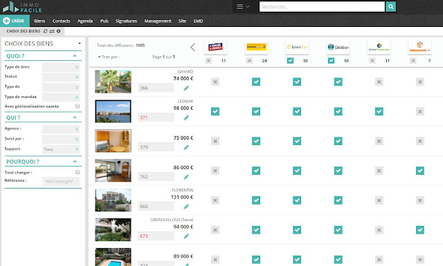Click the leboncoin.fr portal logo

(x=420, y=47)
